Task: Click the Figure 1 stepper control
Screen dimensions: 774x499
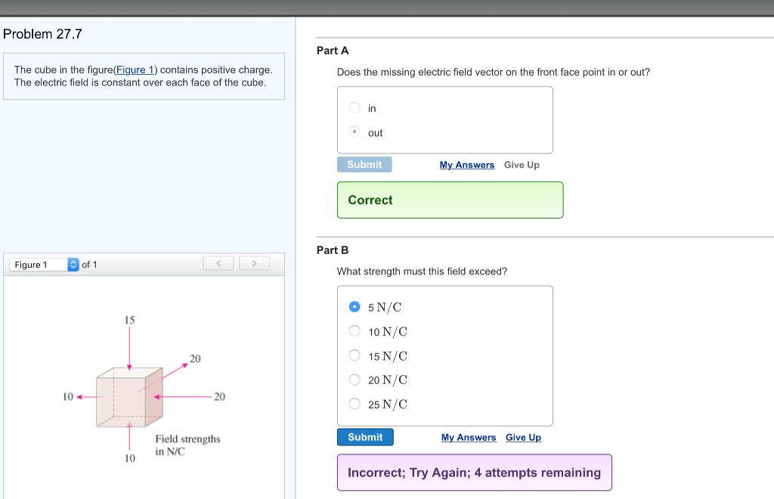Action: [73, 264]
